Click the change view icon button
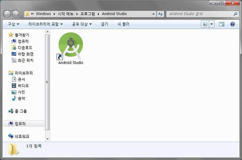242x160 pixels. [x=205, y=24]
